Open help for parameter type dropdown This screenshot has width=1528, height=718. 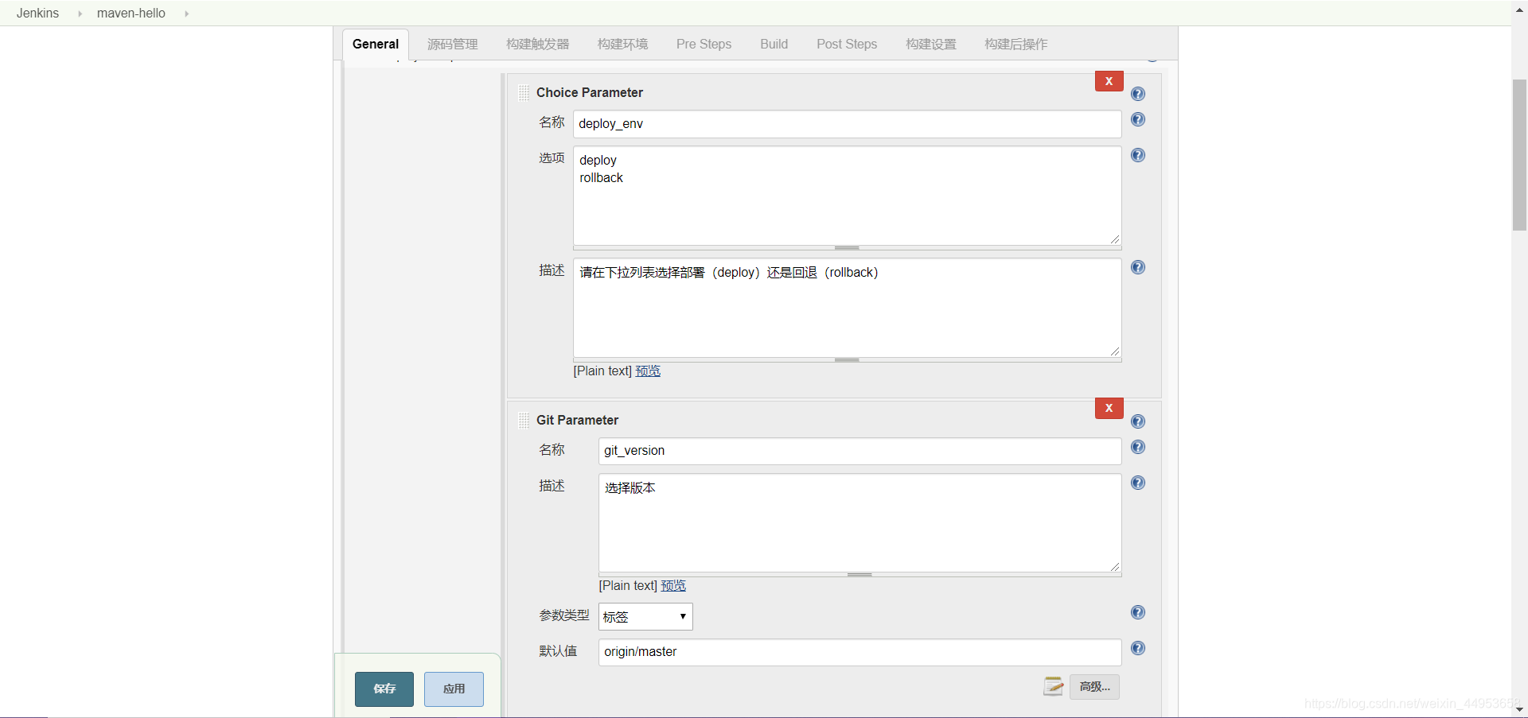pyautogui.click(x=1138, y=612)
